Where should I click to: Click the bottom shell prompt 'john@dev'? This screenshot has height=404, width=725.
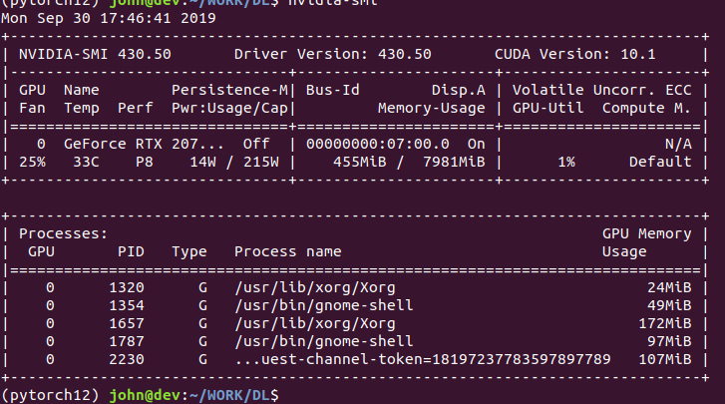(145, 395)
